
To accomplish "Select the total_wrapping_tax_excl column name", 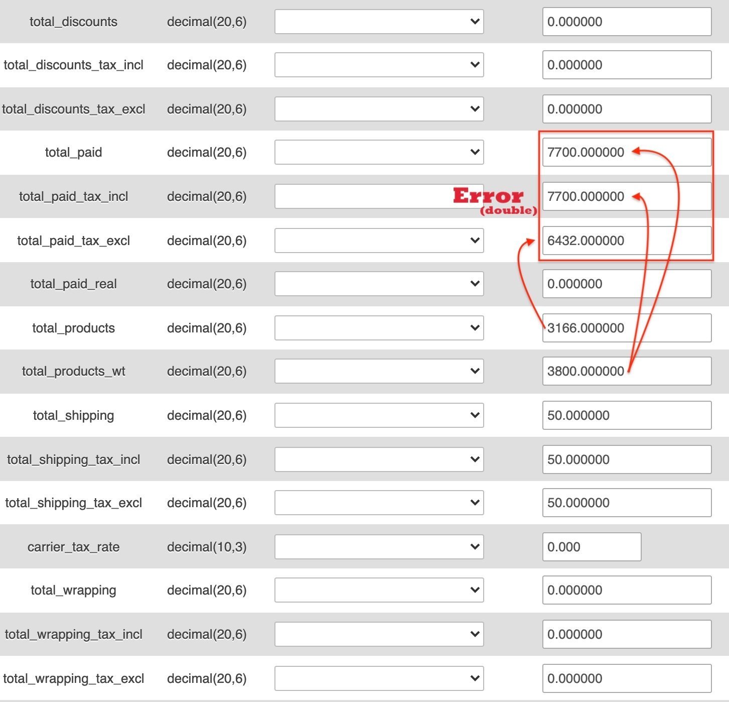I will [74, 678].
